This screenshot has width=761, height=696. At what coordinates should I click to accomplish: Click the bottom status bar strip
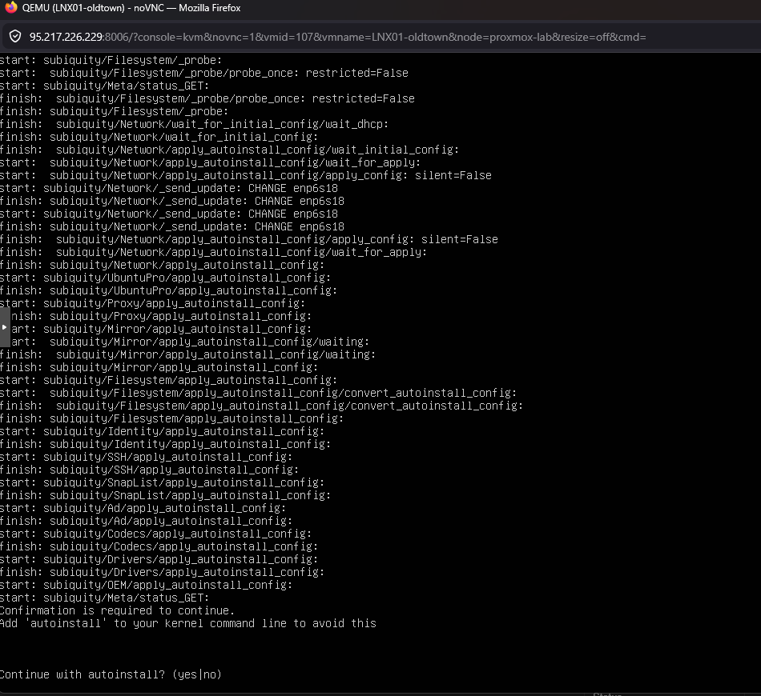(380, 693)
